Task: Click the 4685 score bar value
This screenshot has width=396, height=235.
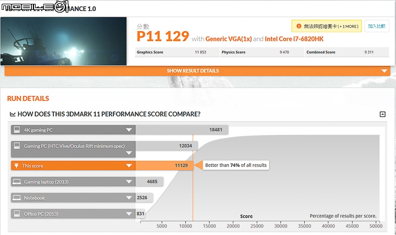Action: pos(152,182)
